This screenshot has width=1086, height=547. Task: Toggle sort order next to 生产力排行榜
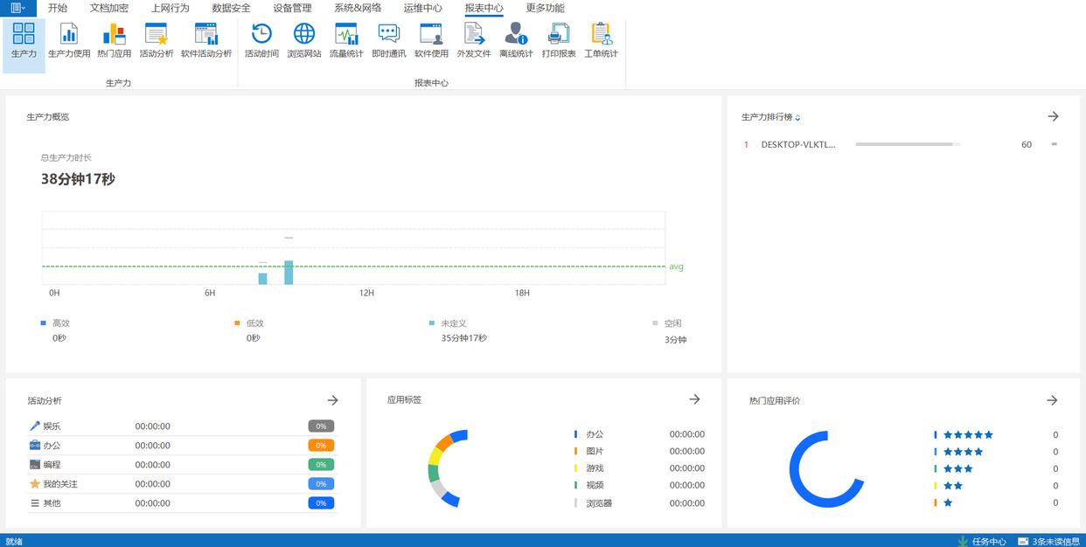pyautogui.click(x=797, y=118)
